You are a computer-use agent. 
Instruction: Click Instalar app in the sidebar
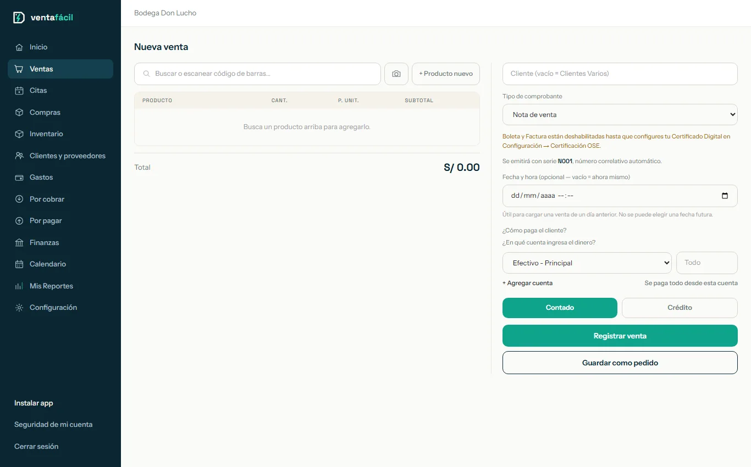click(x=34, y=403)
